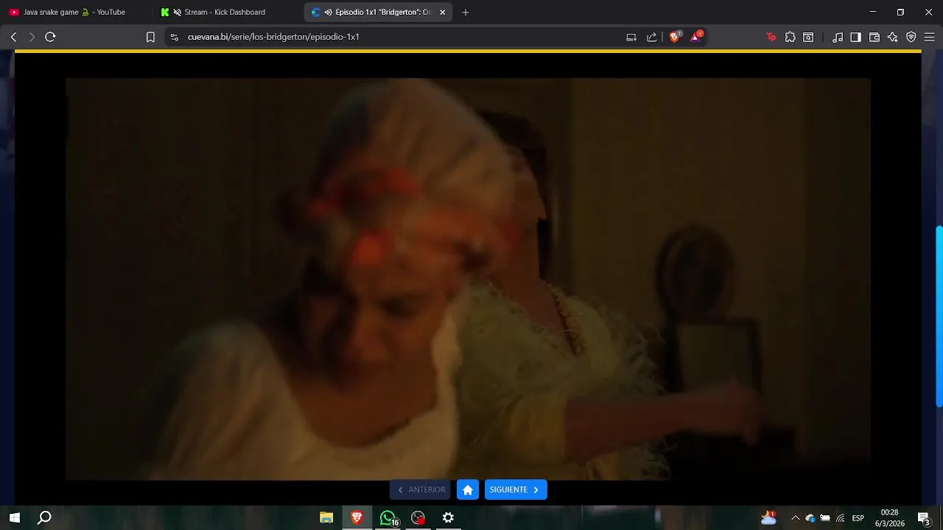The image size is (943, 530).
Task: Click the page vertical scrollbar
Action: [x=939, y=317]
